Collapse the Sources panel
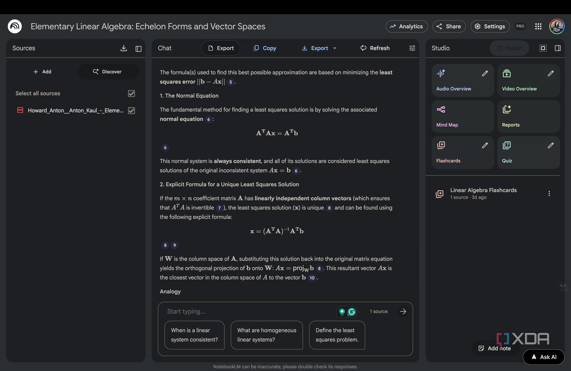The image size is (571, 371). coord(138,49)
